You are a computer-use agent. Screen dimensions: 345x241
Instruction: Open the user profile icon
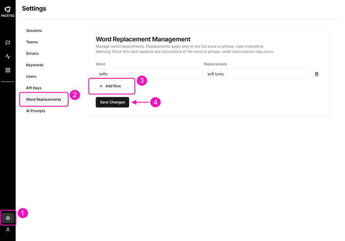click(x=8, y=230)
